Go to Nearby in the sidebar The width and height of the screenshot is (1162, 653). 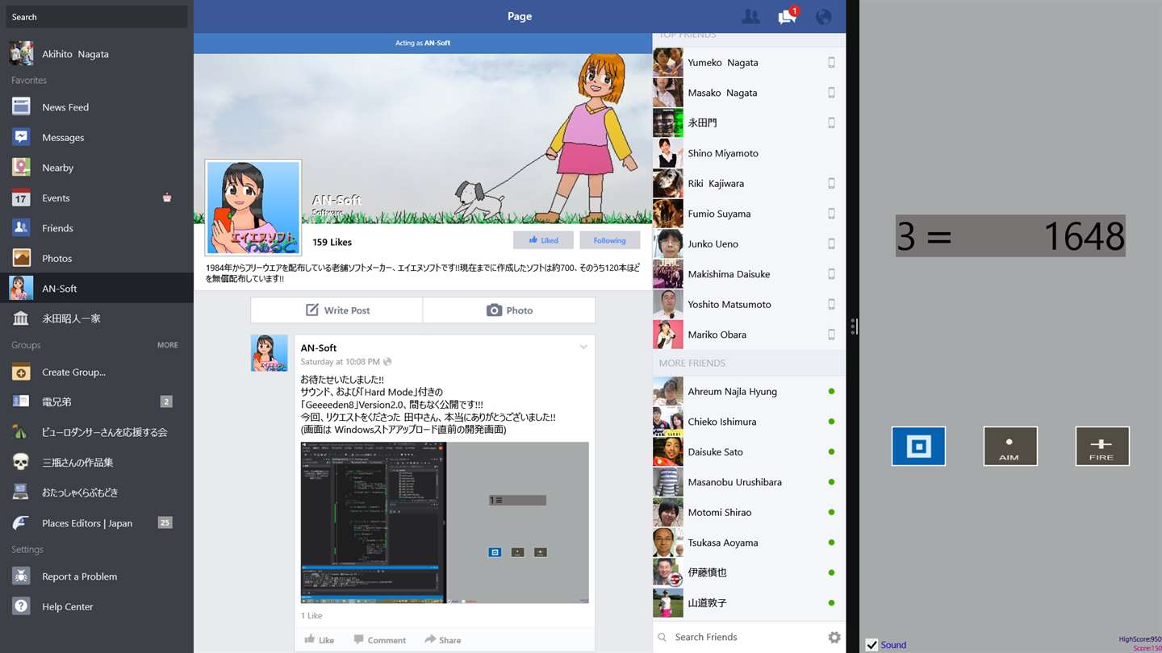97,168
